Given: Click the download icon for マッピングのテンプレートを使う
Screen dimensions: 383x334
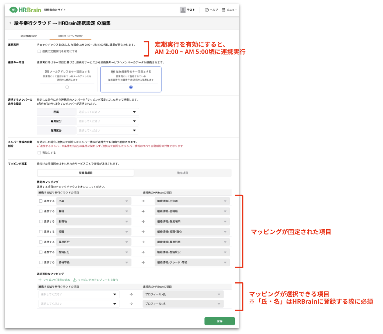Looking at the screenshot, I should pos(74,280).
